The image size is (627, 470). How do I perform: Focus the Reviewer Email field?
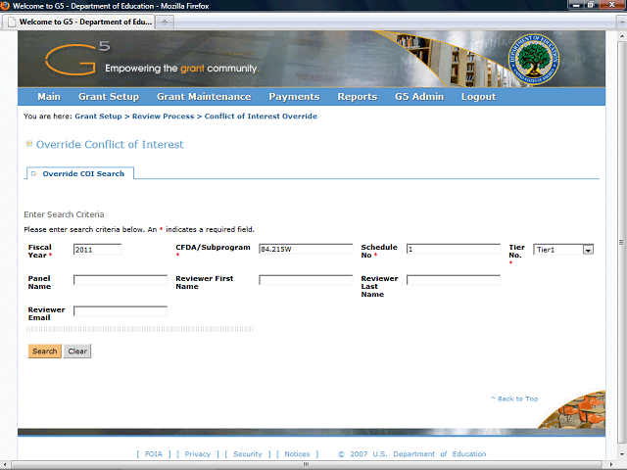121,311
